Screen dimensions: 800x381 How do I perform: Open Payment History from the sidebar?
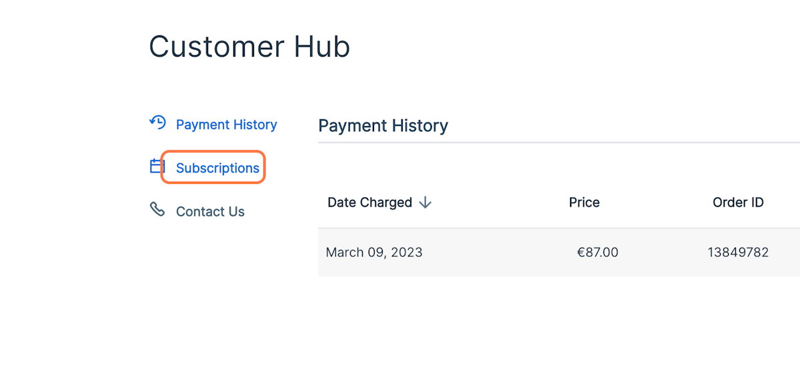(x=226, y=125)
